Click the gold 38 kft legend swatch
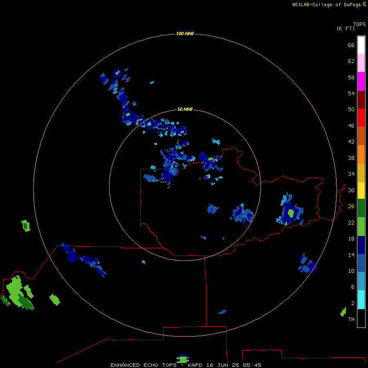Image resolution: width=368 pixels, height=368 pixels. 361,173
